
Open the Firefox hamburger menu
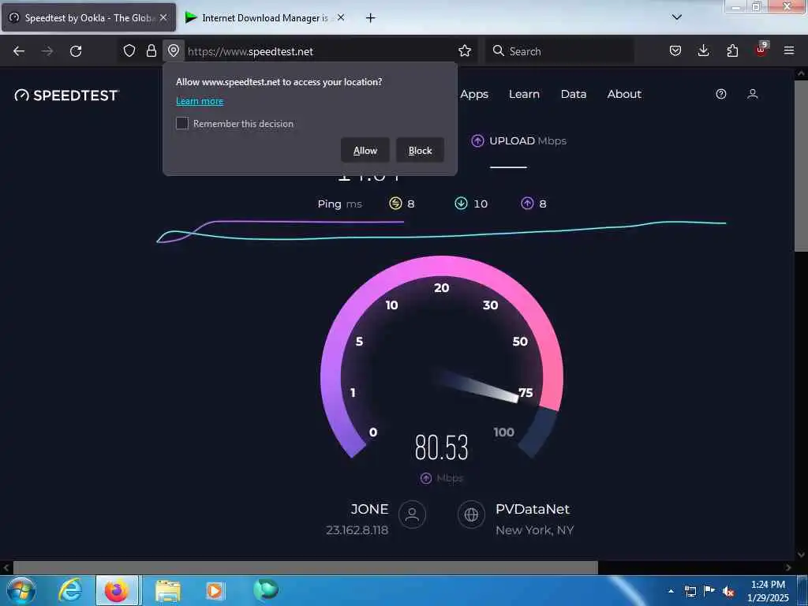point(789,50)
